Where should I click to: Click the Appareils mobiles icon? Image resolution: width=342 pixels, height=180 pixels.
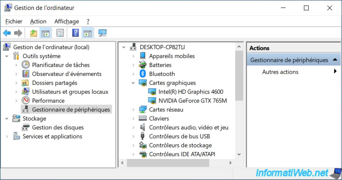coord(143,56)
